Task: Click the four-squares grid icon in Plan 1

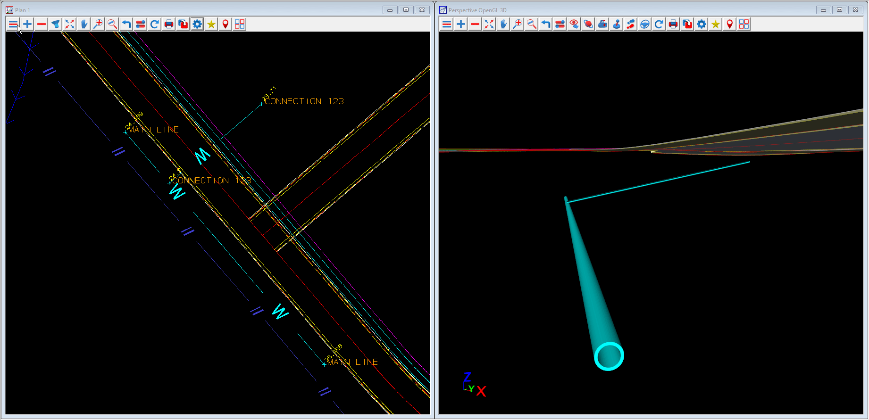Action: coord(240,24)
